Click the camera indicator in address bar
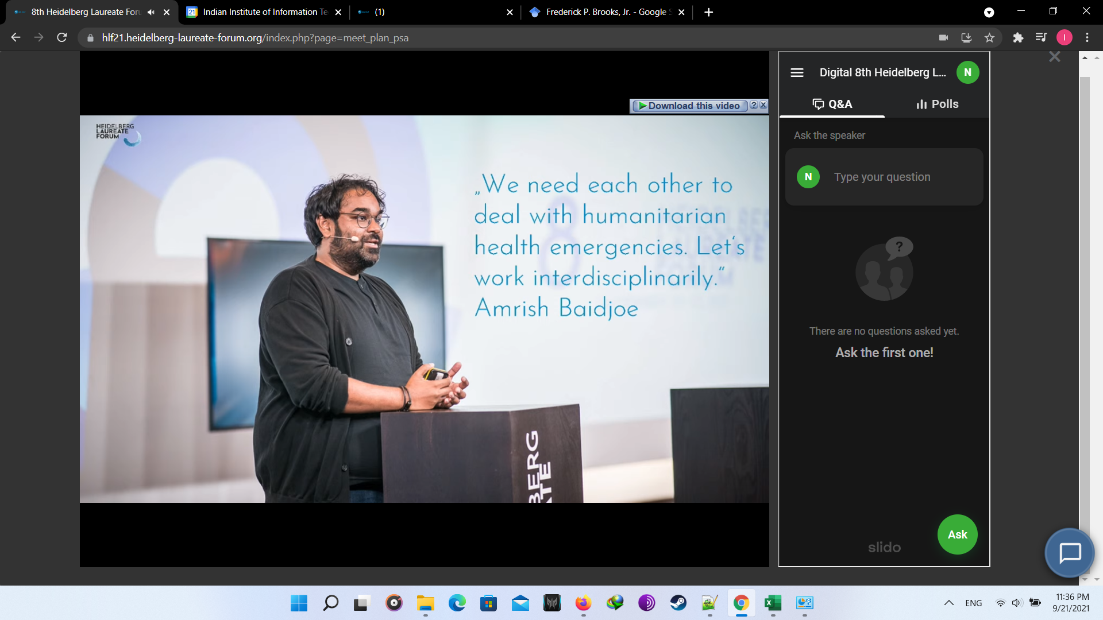This screenshot has width=1103, height=620. coord(943,38)
